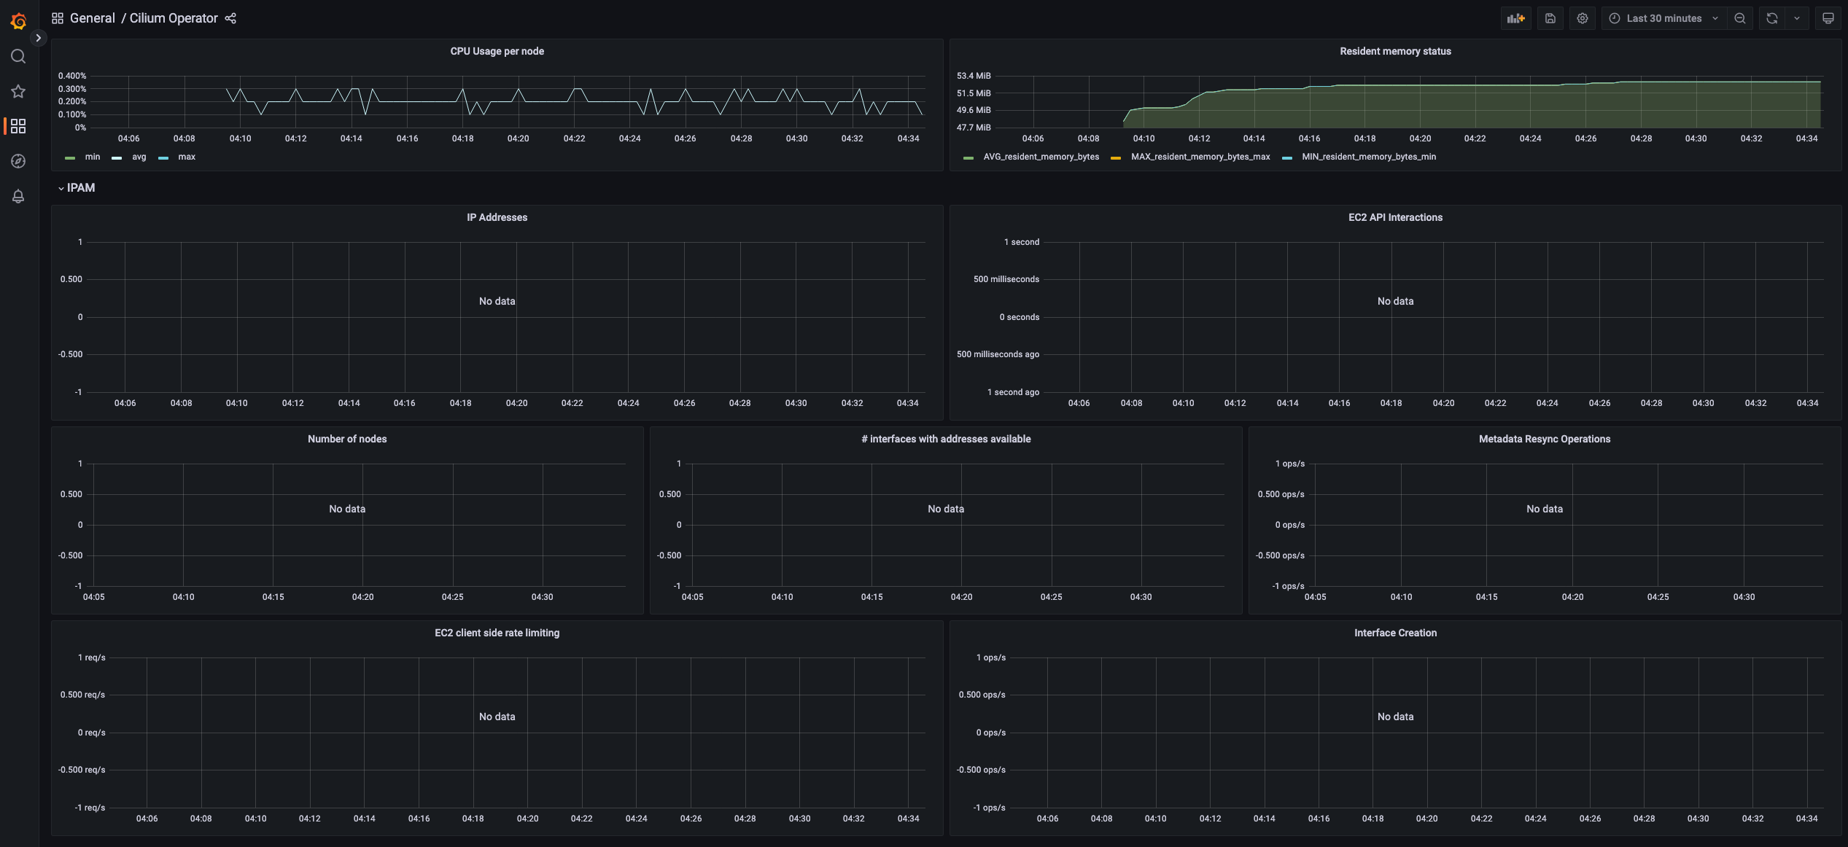Share dashboard via the share icon
This screenshot has height=847, width=1848.
click(230, 18)
